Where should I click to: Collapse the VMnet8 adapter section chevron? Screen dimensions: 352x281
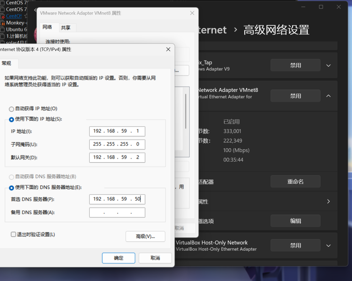(328, 96)
